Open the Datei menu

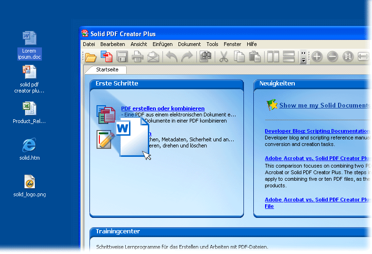[89, 44]
